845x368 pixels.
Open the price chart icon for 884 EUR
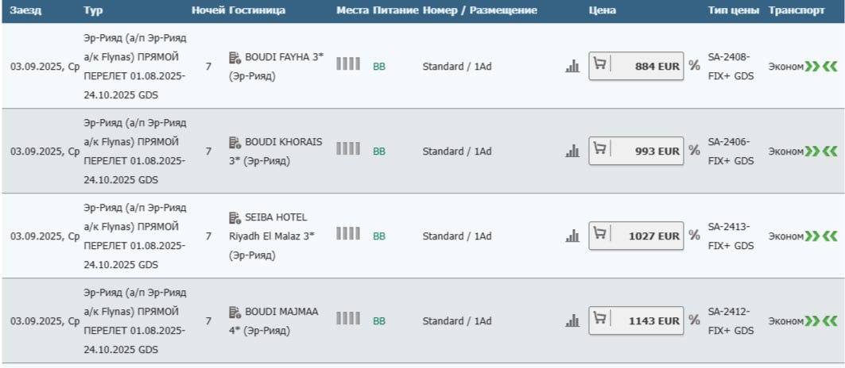[x=572, y=67]
